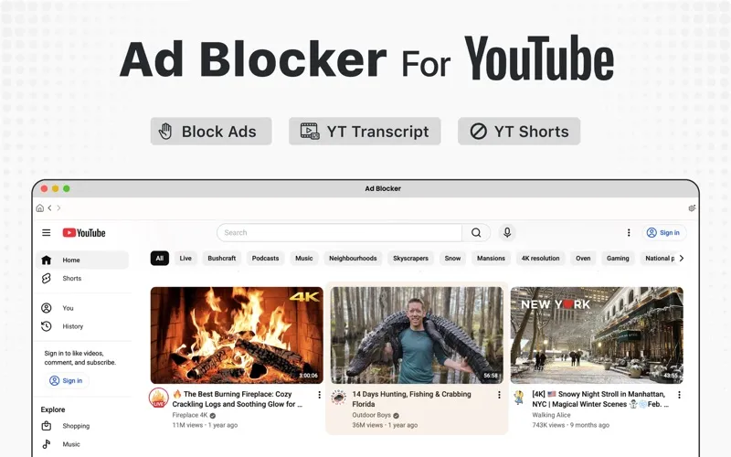Open Outdoor Boys channel name link

pyautogui.click(x=372, y=415)
